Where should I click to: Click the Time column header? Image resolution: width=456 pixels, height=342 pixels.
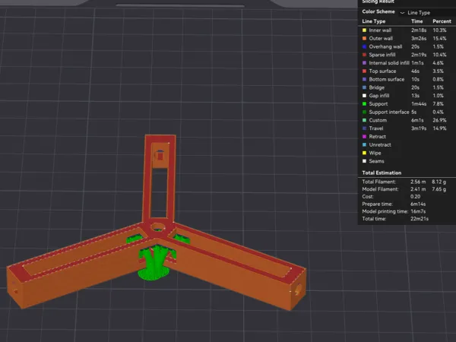[417, 21]
